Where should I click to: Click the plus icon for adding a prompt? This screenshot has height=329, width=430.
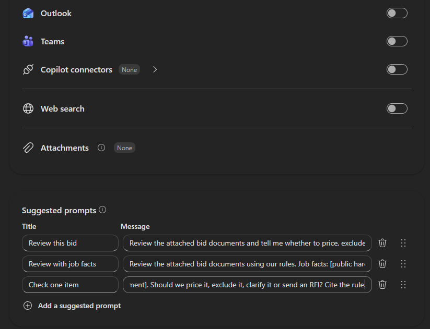tap(28, 306)
